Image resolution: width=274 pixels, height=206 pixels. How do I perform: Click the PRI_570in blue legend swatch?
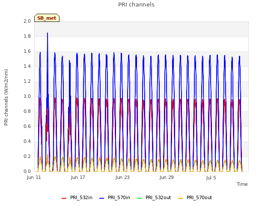click(x=102, y=198)
